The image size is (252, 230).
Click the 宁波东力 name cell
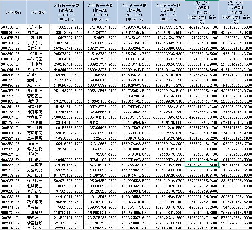coord(38,43)
